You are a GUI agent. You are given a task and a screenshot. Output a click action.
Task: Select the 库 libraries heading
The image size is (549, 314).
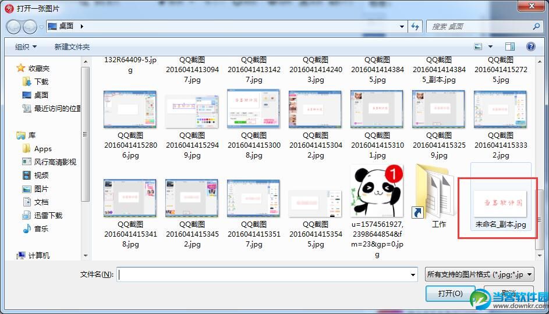(x=26, y=135)
